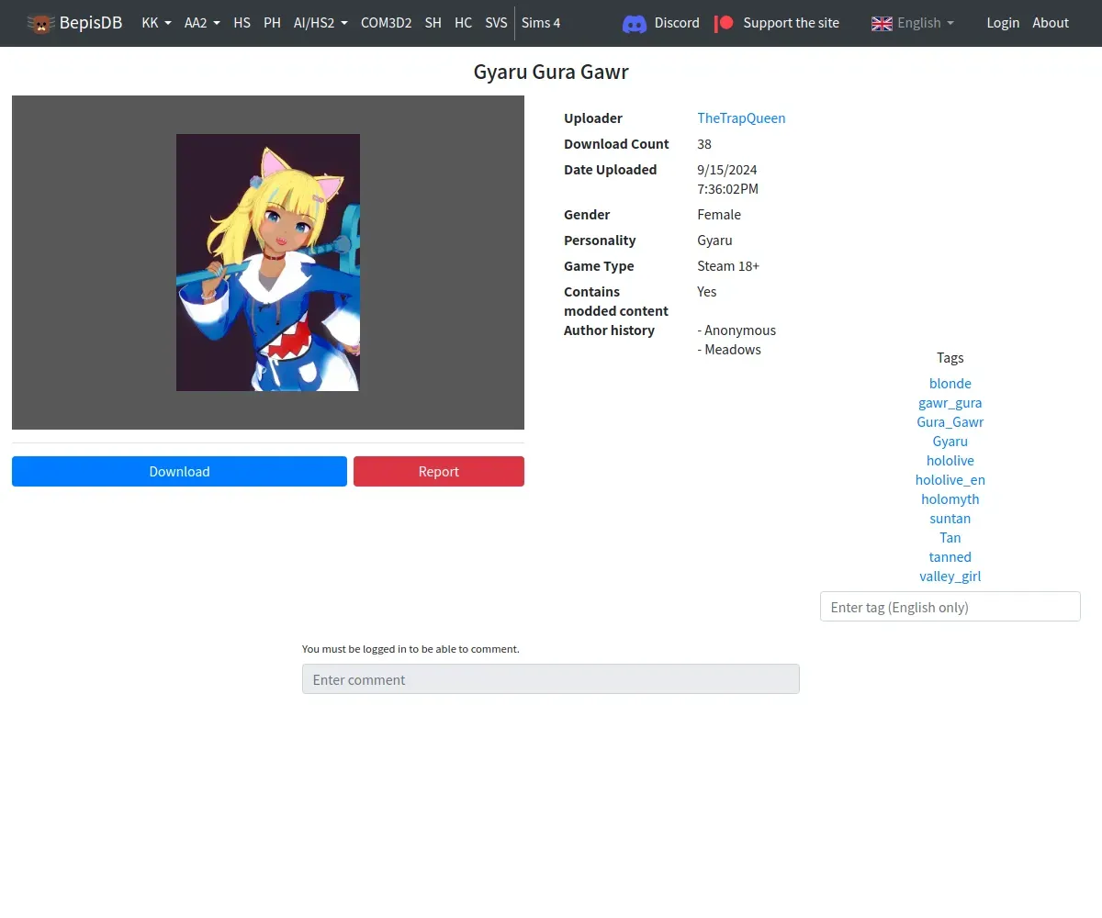This screenshot has height=918, width=1102.
Task: Open the HC section
Action: click(463, 23)
